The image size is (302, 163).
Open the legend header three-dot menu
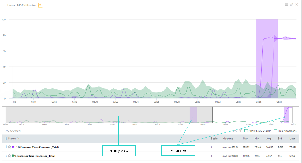pyautogui.click(x=6, y=139)
